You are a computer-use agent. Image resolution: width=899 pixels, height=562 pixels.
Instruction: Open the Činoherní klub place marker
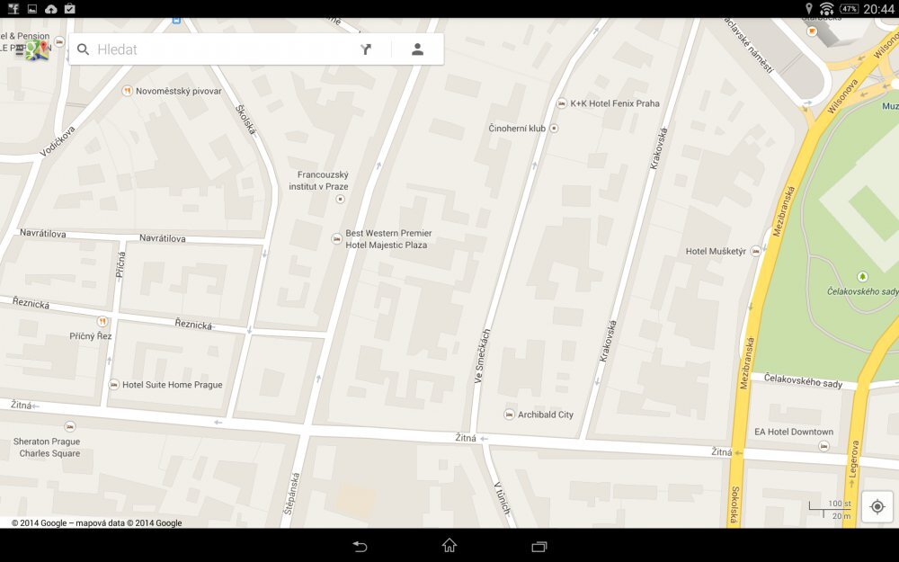click(552, 128)
